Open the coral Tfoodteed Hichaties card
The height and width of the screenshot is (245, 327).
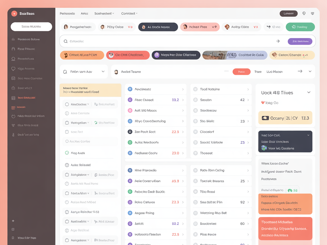pyautogui.click(x=285, y=229)
